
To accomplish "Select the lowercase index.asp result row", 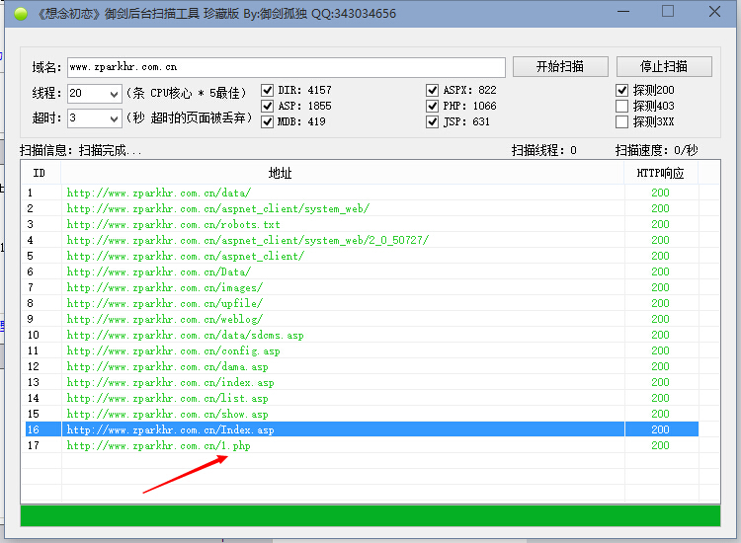I will click(x=362, y=382).
